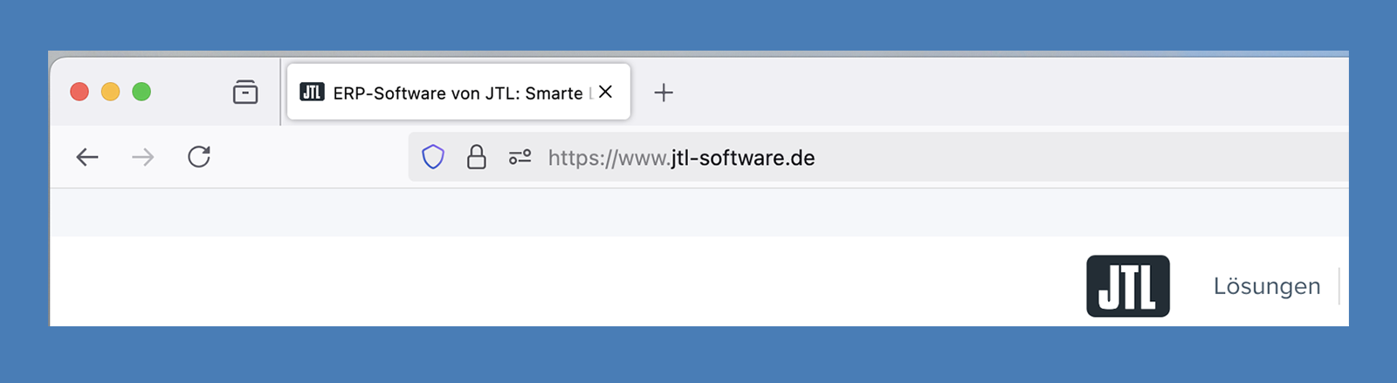Open Firefox View from the tab bar icon

coord(245,92)
